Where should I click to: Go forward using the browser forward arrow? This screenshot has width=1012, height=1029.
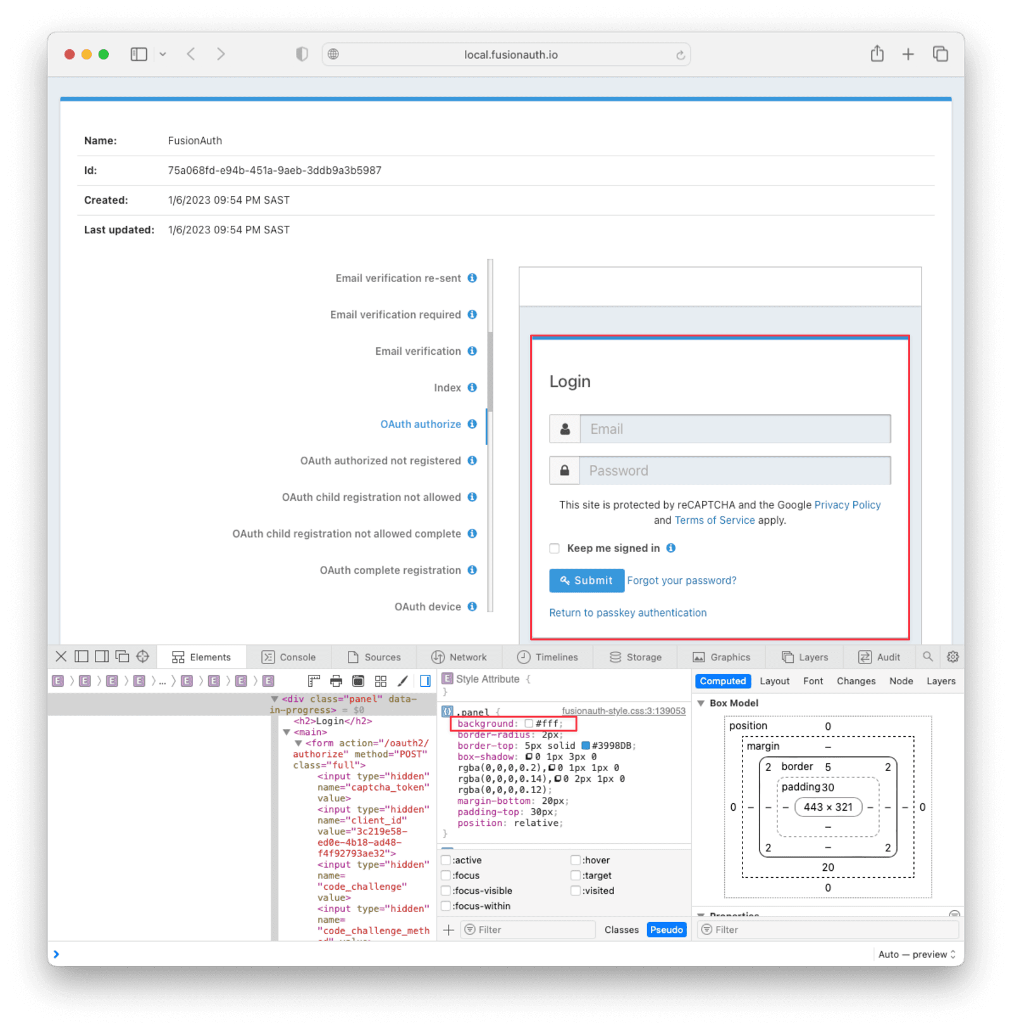(x=221, y=54)
